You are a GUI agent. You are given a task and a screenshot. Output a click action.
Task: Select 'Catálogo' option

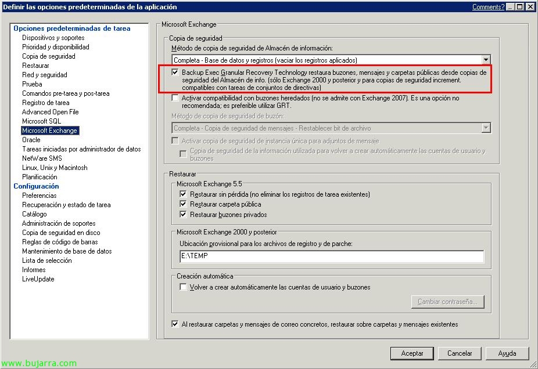[34, 214]
